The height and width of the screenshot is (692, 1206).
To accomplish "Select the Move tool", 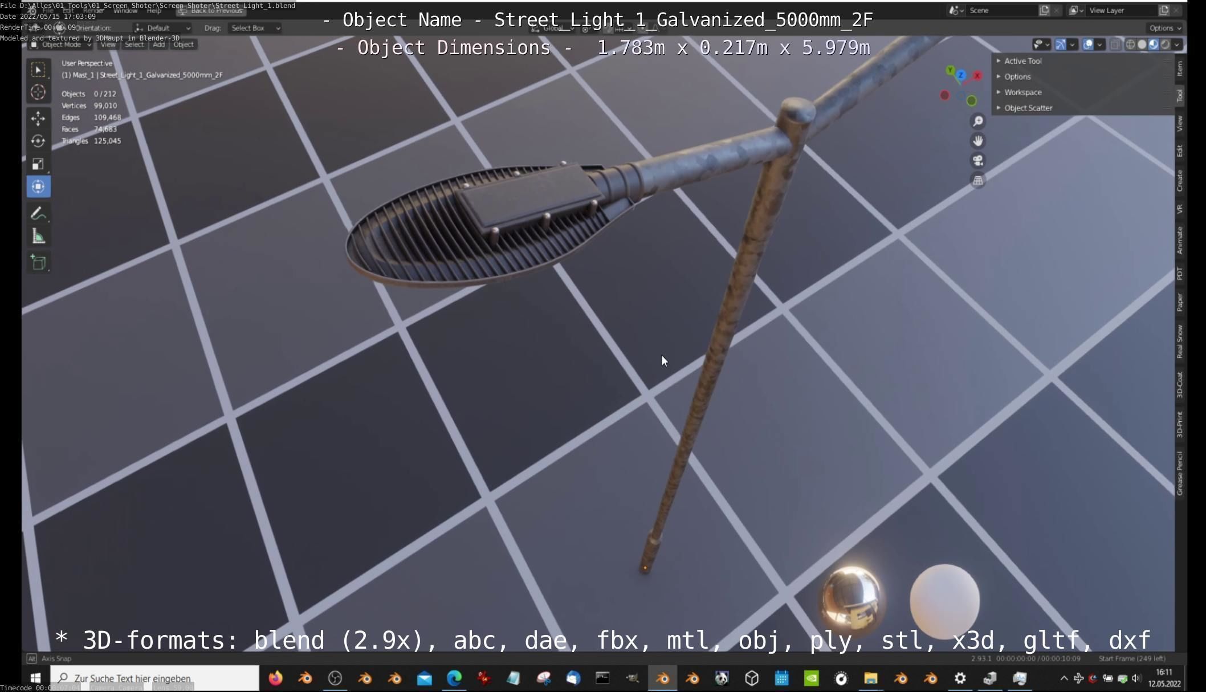I will [38, 119].
